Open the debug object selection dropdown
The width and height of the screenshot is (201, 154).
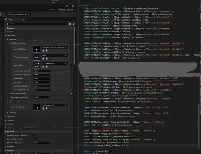pos(18,14)
